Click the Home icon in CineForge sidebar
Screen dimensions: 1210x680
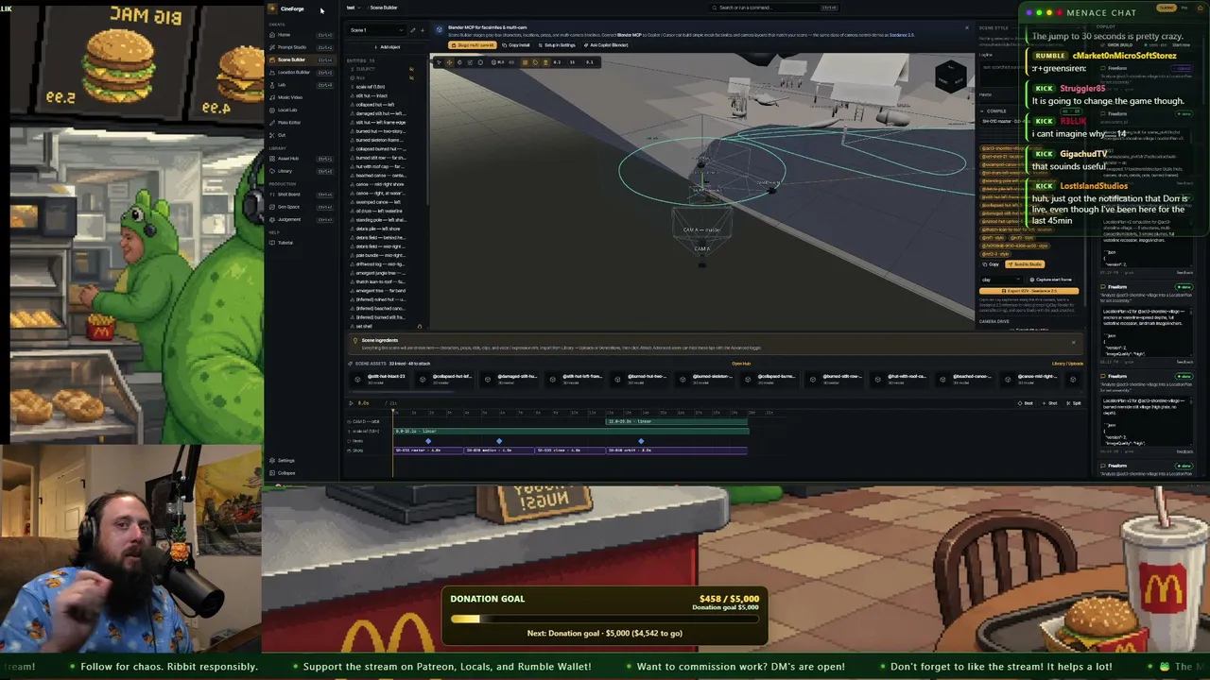point(272,35)
